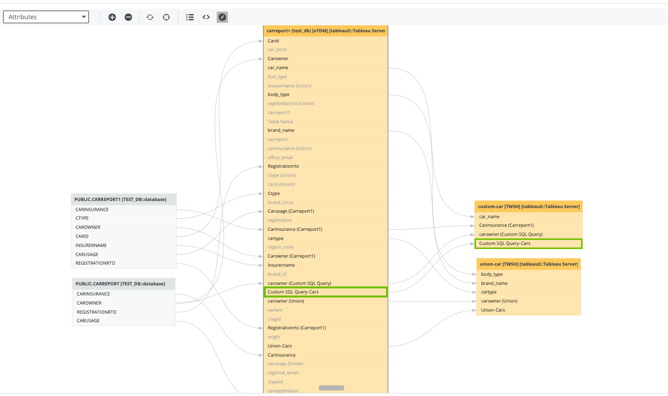Viewport: 668px width, 396px height.
Task: Click Union-Cars in carreport+ table
Action: pyautogui.click(x=326, y=346)
